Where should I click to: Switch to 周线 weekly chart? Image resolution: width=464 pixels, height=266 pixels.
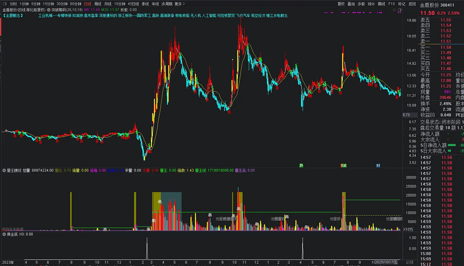98,4
